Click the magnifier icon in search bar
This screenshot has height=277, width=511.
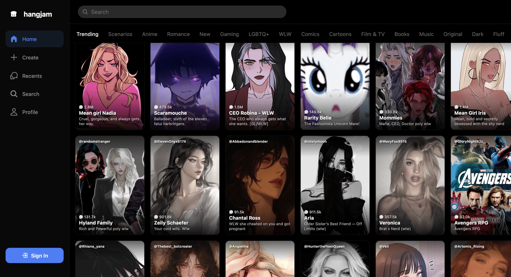tap(85, 12)
